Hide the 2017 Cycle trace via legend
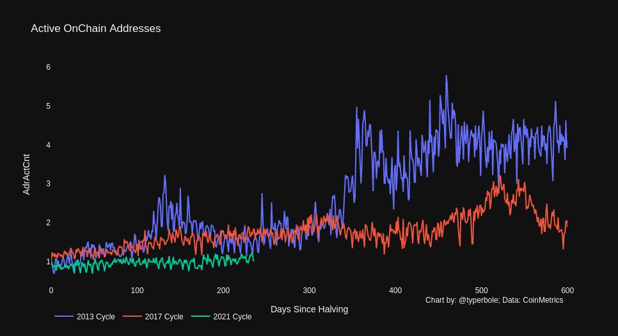Screen dimensions: 618x336 pyautogui.click(x=164, y=317)
